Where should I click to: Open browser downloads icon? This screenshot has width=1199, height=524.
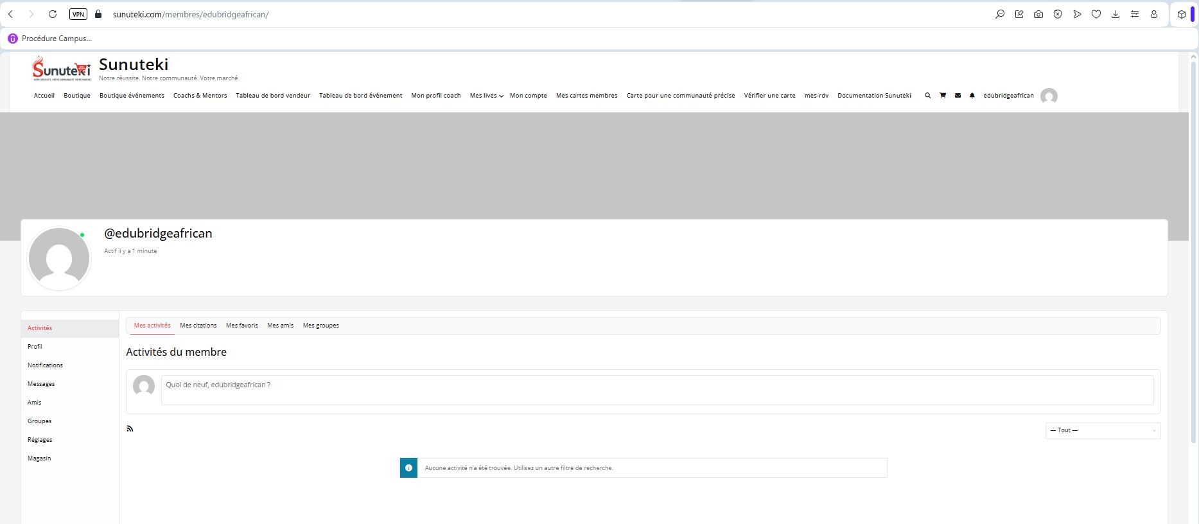coord(1116,14)
